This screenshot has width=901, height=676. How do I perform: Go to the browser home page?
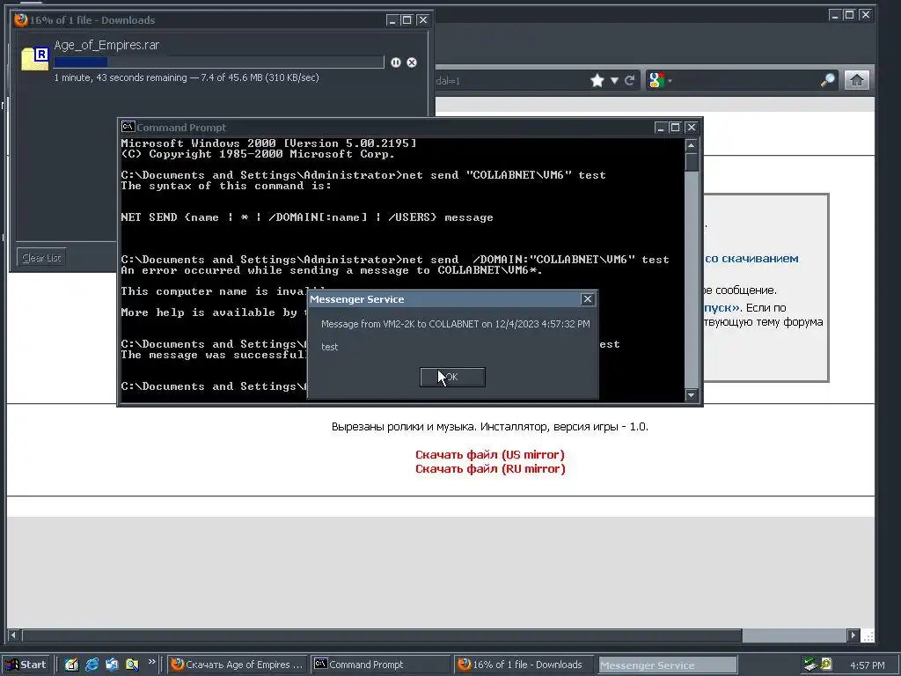(856, 80)
